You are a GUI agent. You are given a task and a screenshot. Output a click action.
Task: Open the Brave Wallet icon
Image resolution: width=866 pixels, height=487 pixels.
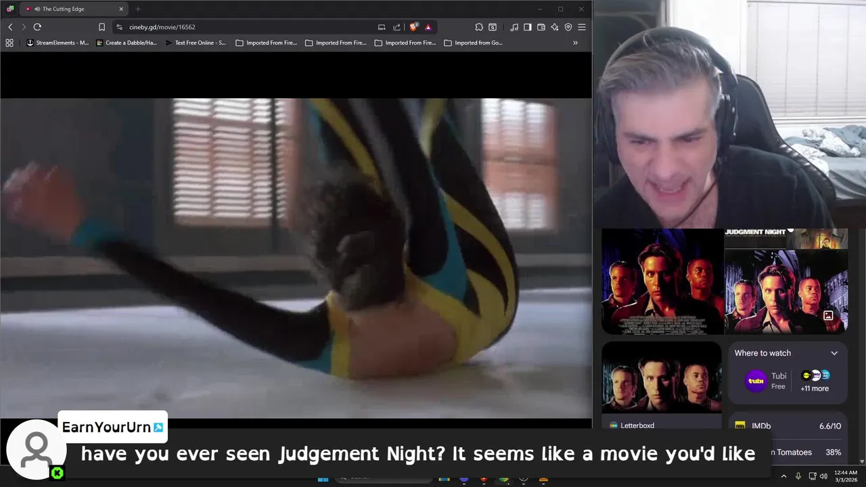pos(541,27)
